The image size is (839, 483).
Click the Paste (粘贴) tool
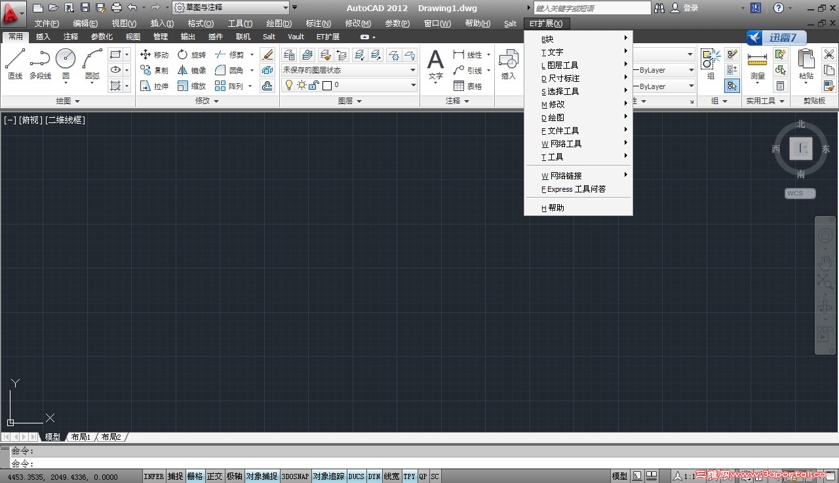806,65
